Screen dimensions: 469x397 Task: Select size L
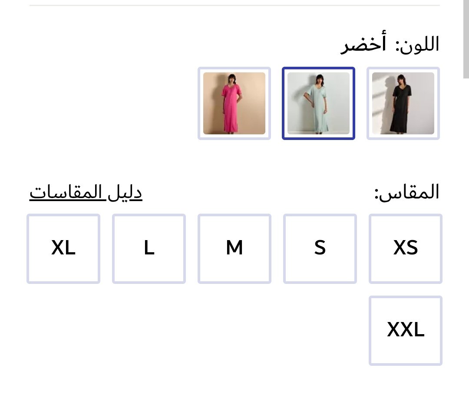click(x=149, y=248)
